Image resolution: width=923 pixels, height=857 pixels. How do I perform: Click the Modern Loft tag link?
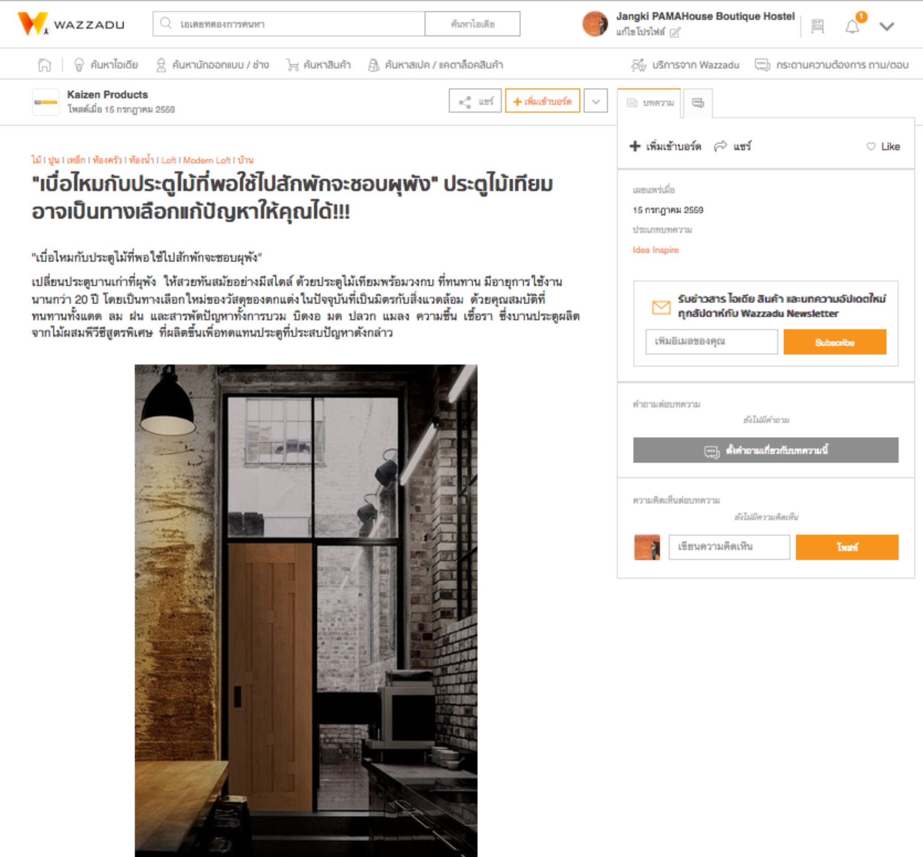[x=206, y=160]
